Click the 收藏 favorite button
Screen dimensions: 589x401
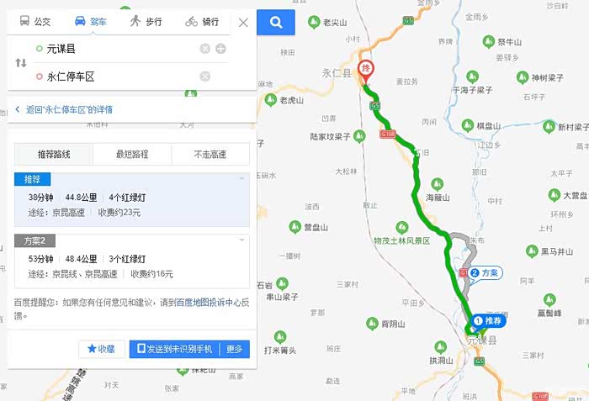pos(102,349)
